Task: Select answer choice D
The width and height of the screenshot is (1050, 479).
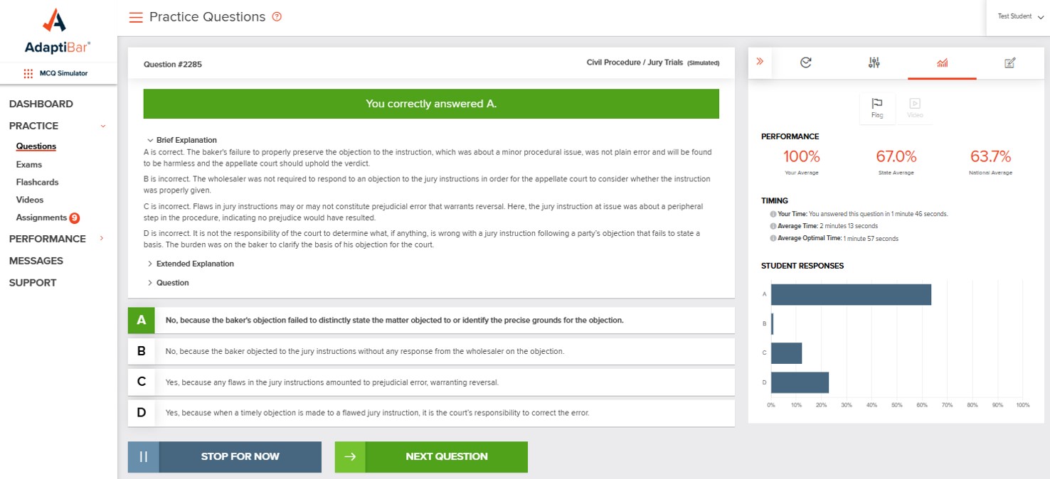Action: tap(431, 412)
